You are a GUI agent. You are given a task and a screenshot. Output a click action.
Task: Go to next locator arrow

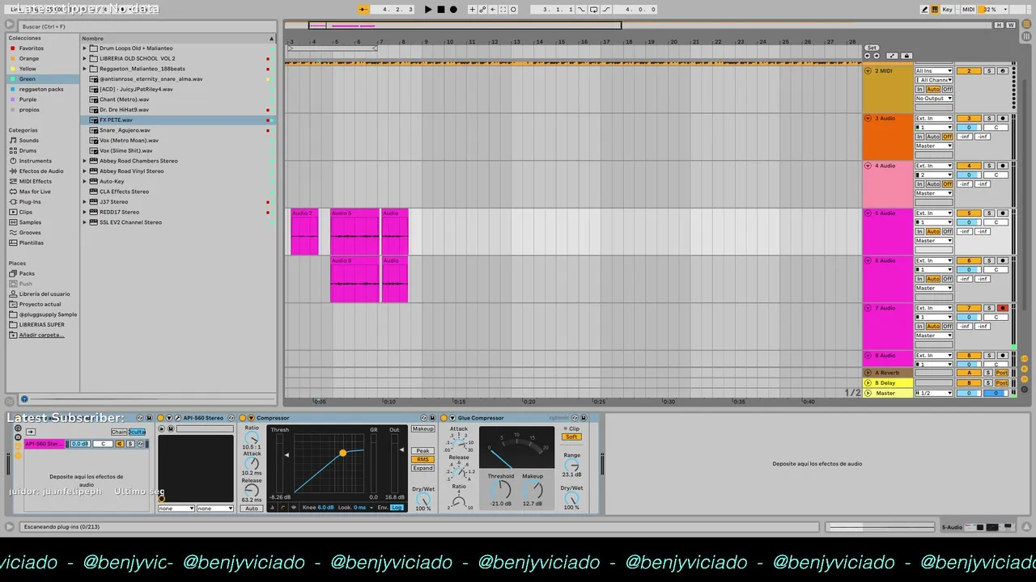[877, 56]
